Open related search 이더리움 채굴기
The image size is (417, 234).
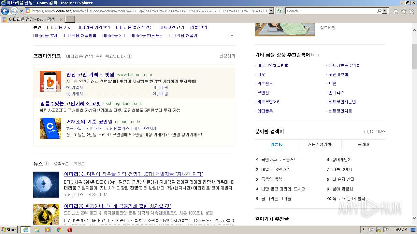coord(183,35)
